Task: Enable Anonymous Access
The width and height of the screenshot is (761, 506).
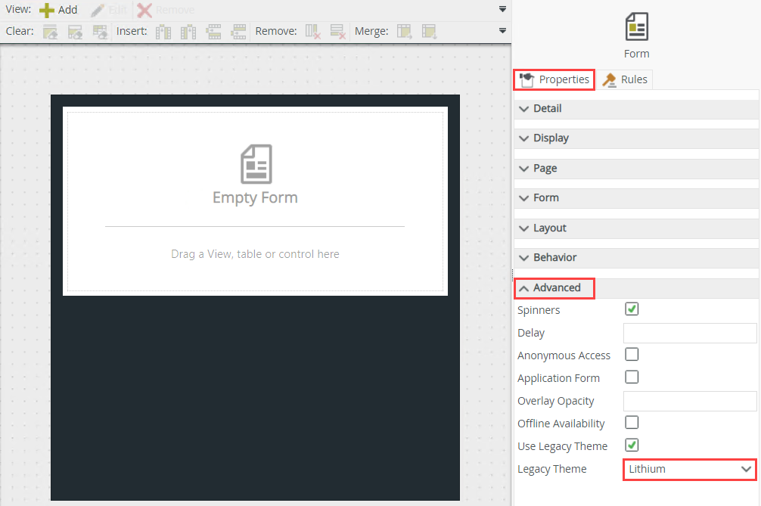Action: coord(632,354)
